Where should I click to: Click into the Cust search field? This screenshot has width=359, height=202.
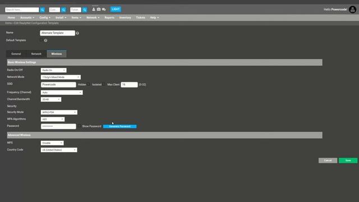54,10
